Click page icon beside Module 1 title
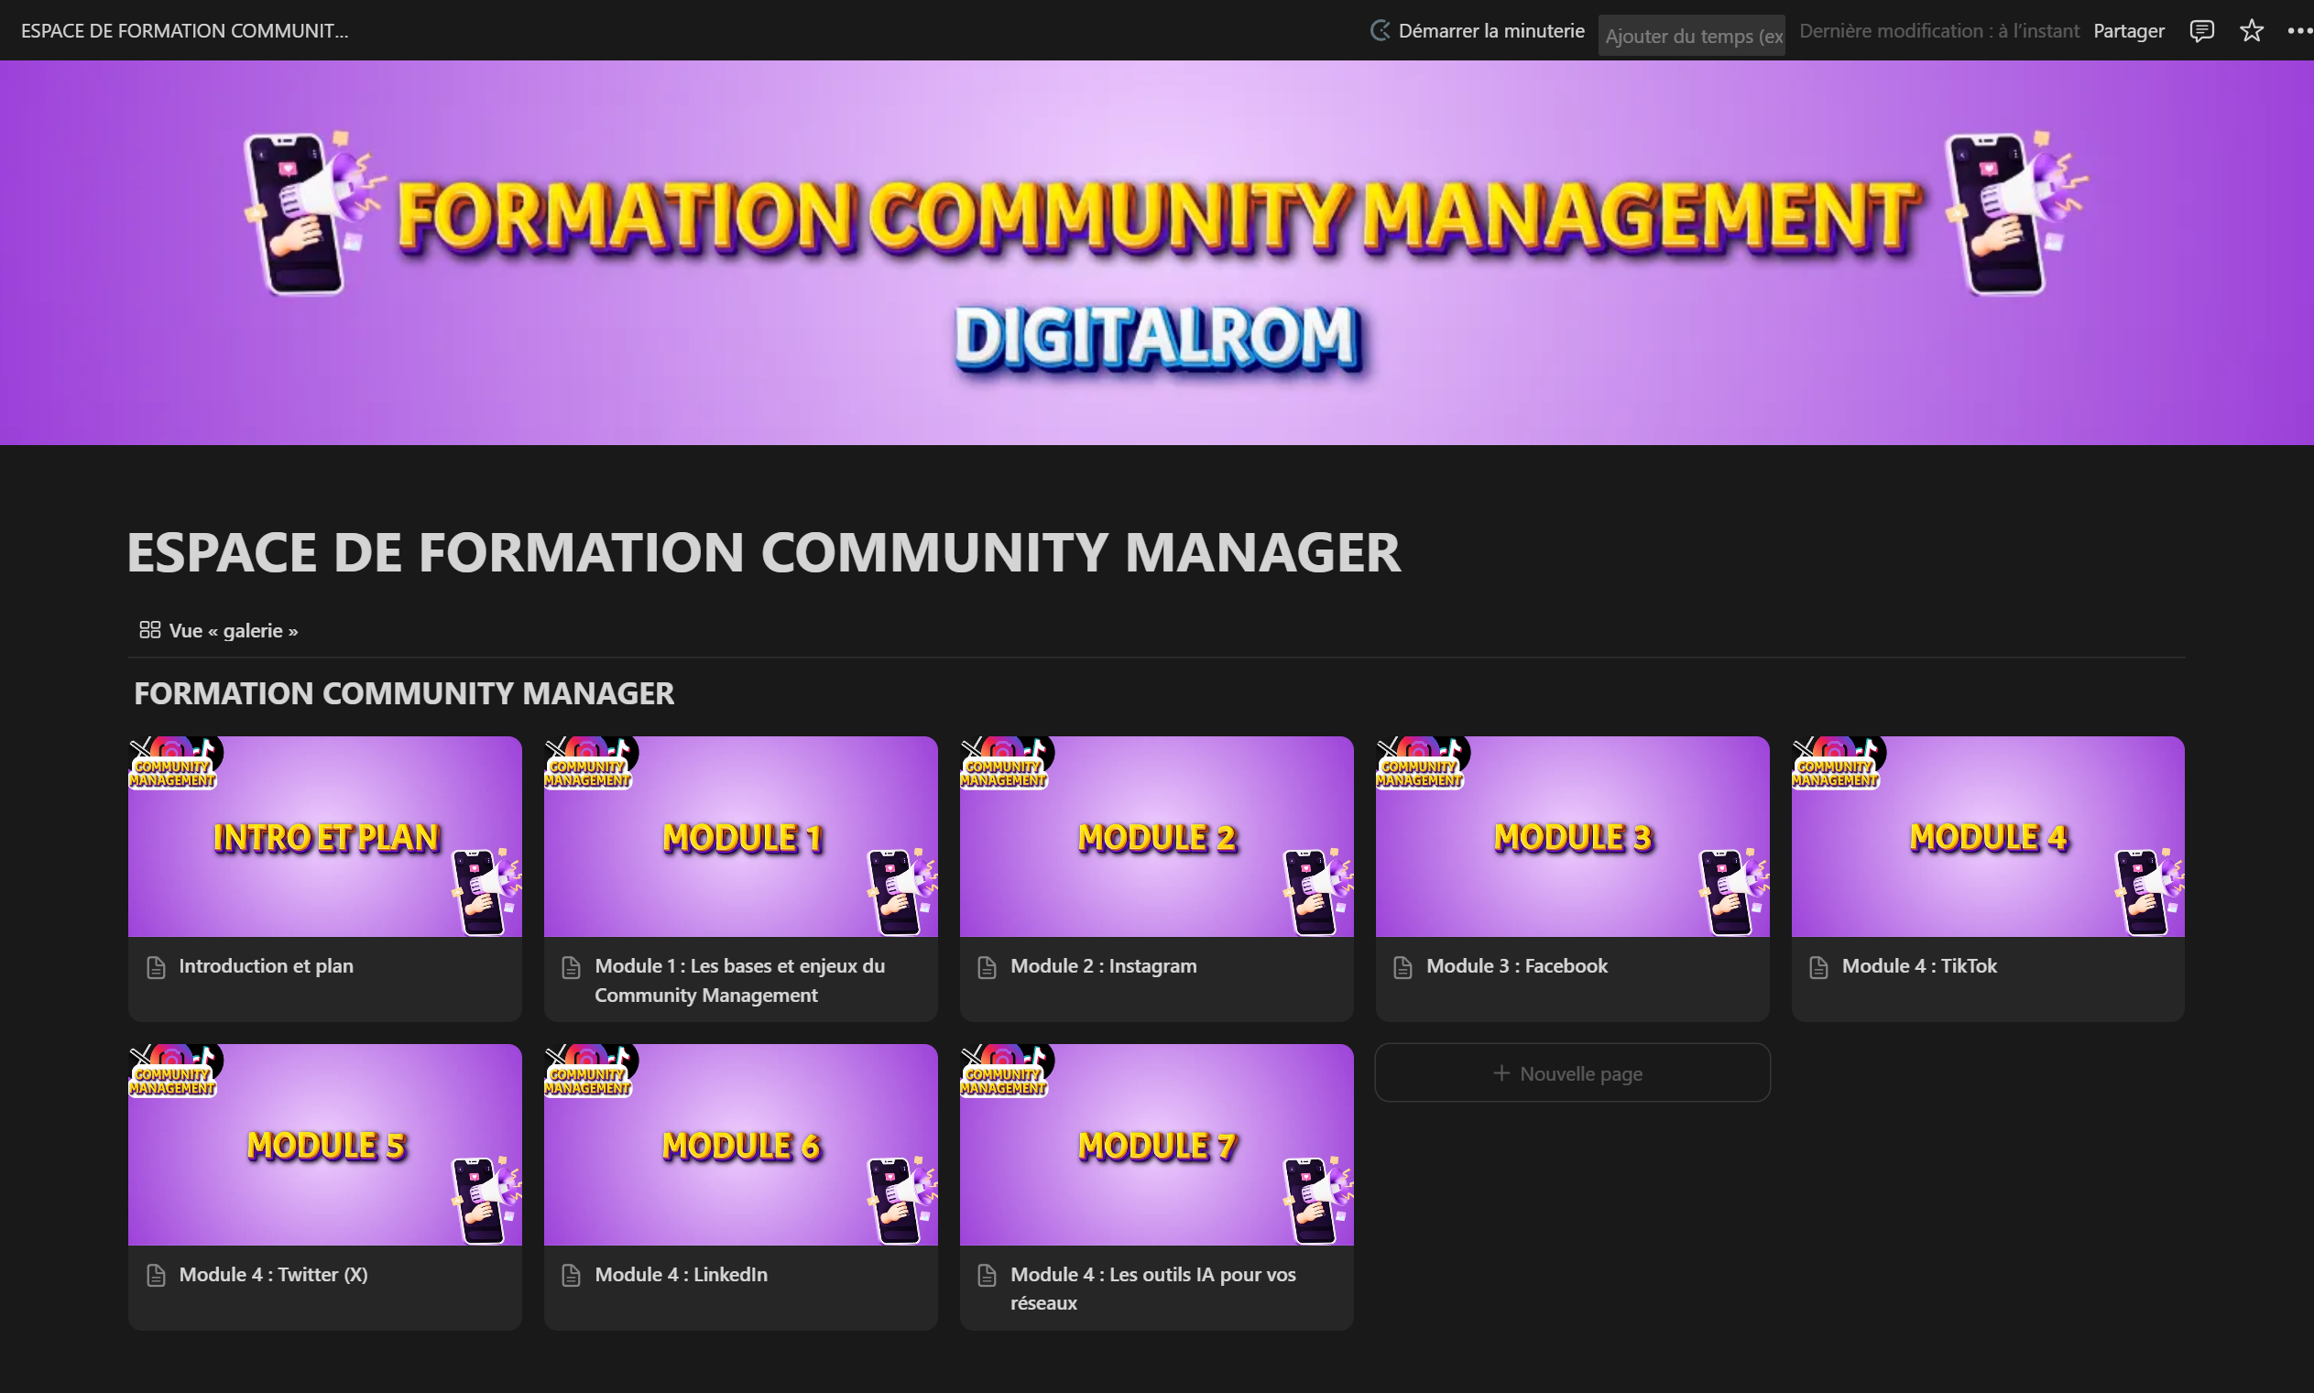The width and height of the screenshot is (2314, 1393). (x=571, y=968)
